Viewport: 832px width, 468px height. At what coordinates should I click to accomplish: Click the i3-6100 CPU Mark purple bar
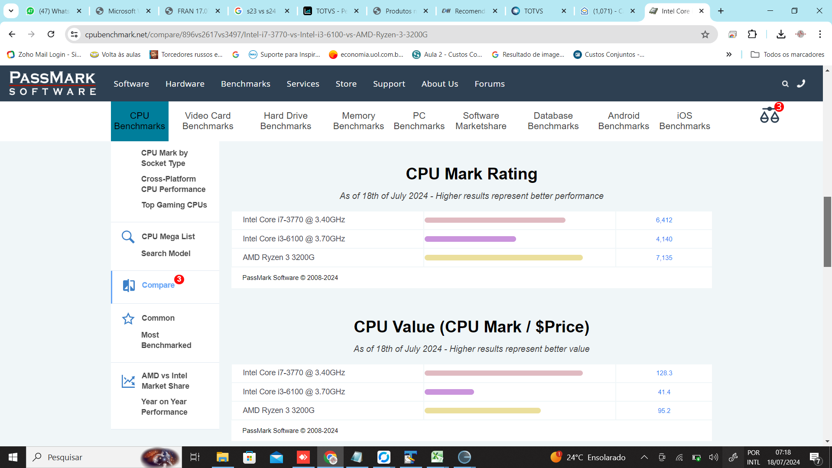tap(470, 239)
